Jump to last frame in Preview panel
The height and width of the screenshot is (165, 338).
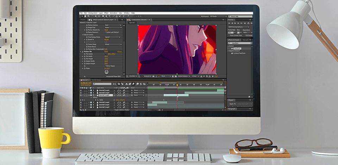tap(242, 23)
